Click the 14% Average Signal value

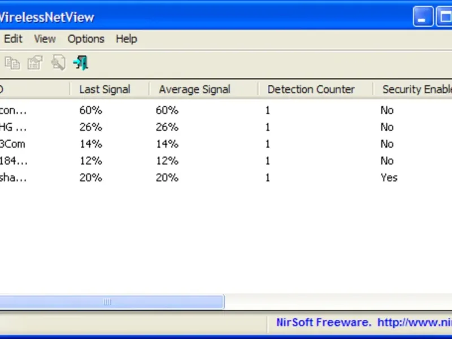tap(167, 144)
